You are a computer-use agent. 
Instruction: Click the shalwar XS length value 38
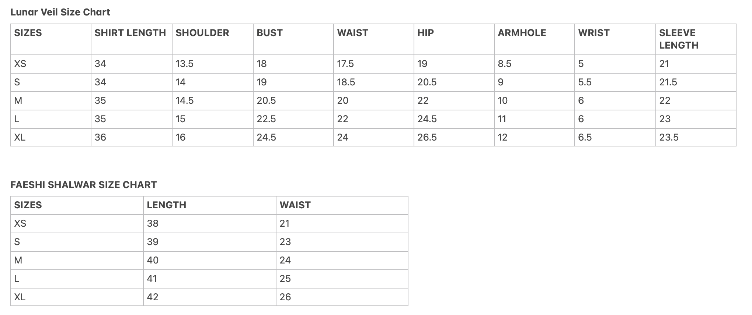pyautogui.click(x=153, y=223)
